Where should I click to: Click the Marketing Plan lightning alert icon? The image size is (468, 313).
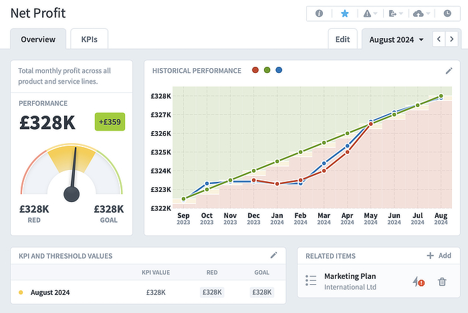pyautogui.click(x=419, y=282)
